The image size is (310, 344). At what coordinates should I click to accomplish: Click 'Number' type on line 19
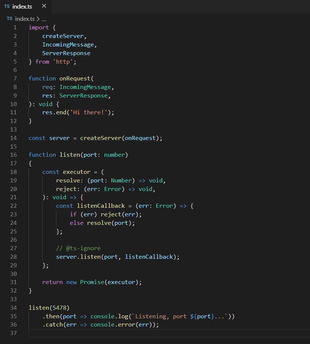121,181
